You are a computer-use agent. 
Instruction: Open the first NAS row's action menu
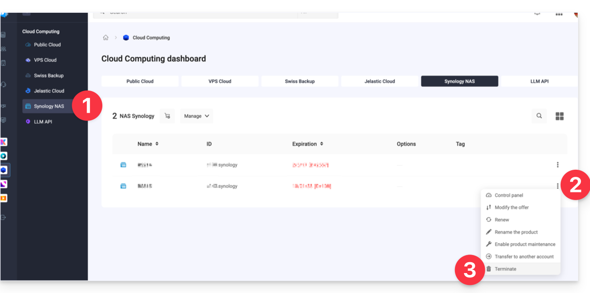point(558,165)
